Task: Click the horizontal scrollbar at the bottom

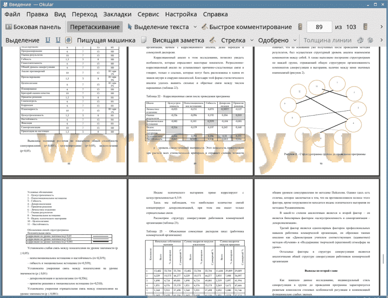Action: (172, 296)
